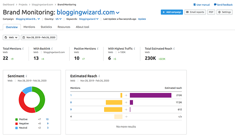Click the 612 estimated reach value

(180, 110)
